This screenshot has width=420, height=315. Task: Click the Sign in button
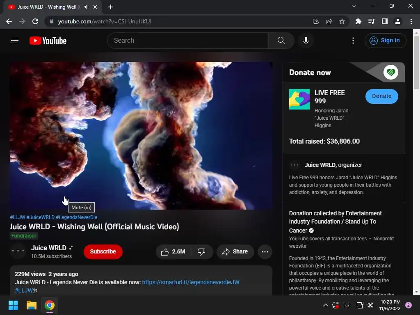[x=385, y=41]
